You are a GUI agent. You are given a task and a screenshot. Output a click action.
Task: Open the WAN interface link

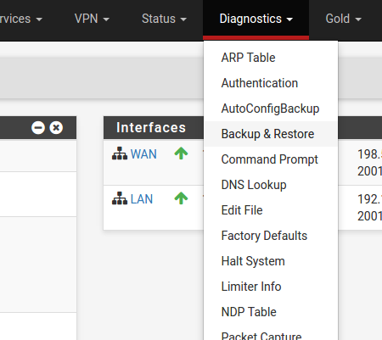click(143, 154)
